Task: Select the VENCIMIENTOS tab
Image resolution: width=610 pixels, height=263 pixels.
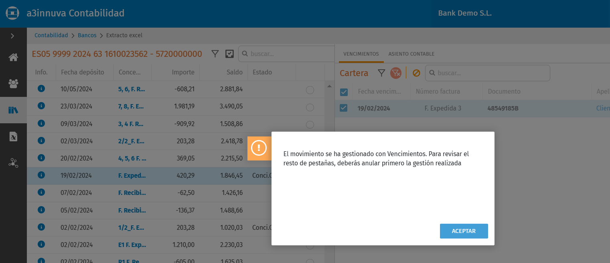Action: tap(361, 54)
